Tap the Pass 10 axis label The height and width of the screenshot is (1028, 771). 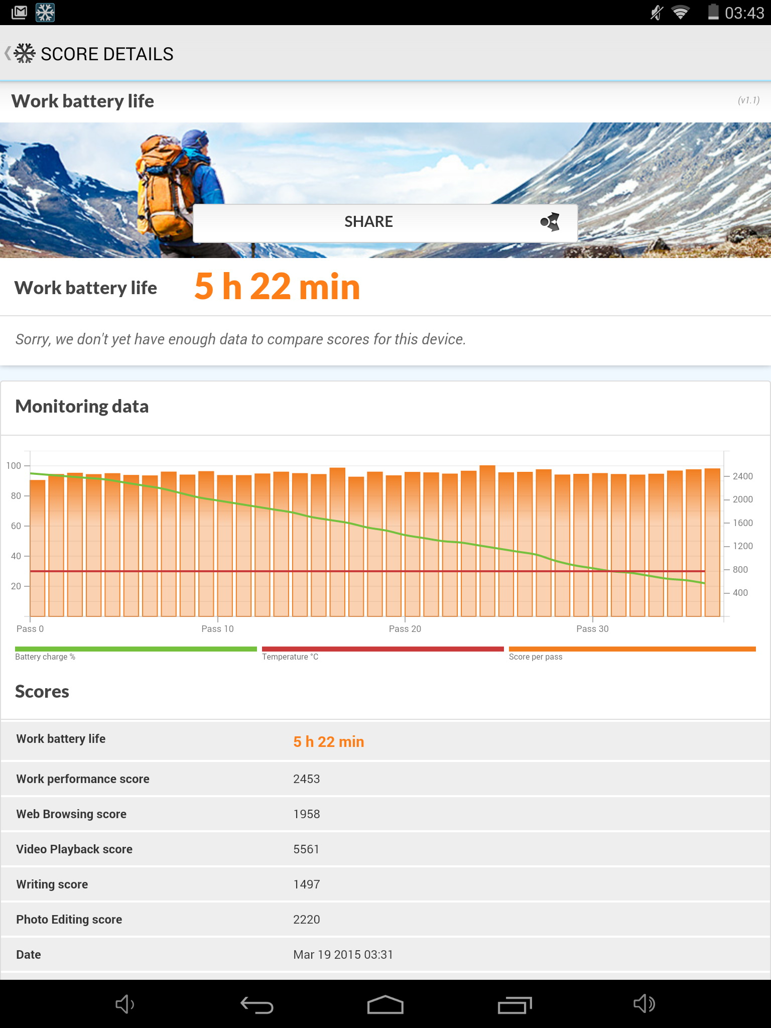(x=217, y=629)
